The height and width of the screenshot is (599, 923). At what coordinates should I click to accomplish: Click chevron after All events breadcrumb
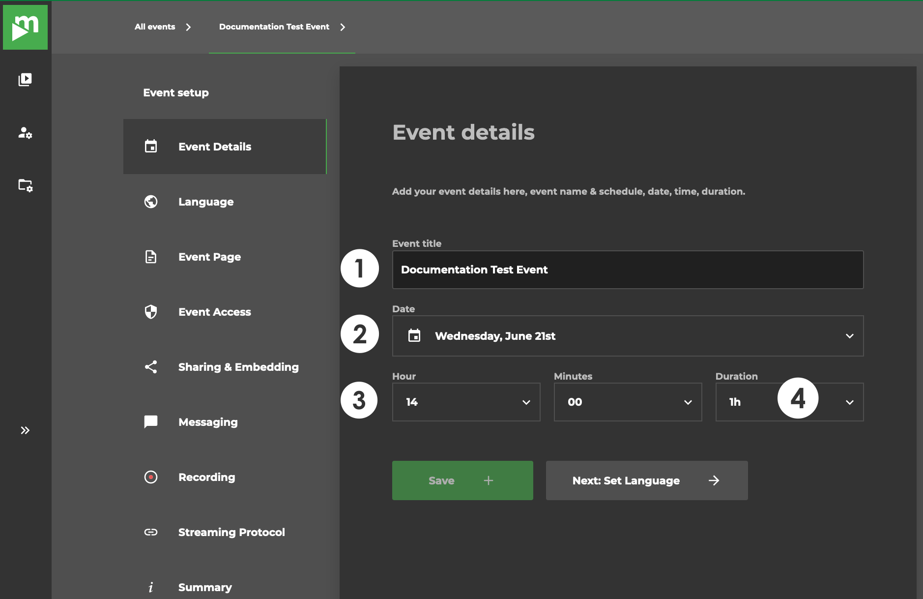tap(188, 27)
